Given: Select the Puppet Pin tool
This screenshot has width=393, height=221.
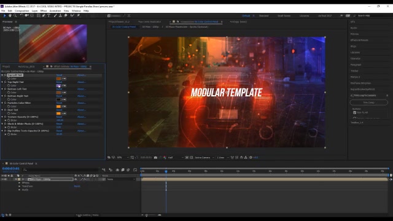Looking at the screenshot, I should [x=78, y=15].
